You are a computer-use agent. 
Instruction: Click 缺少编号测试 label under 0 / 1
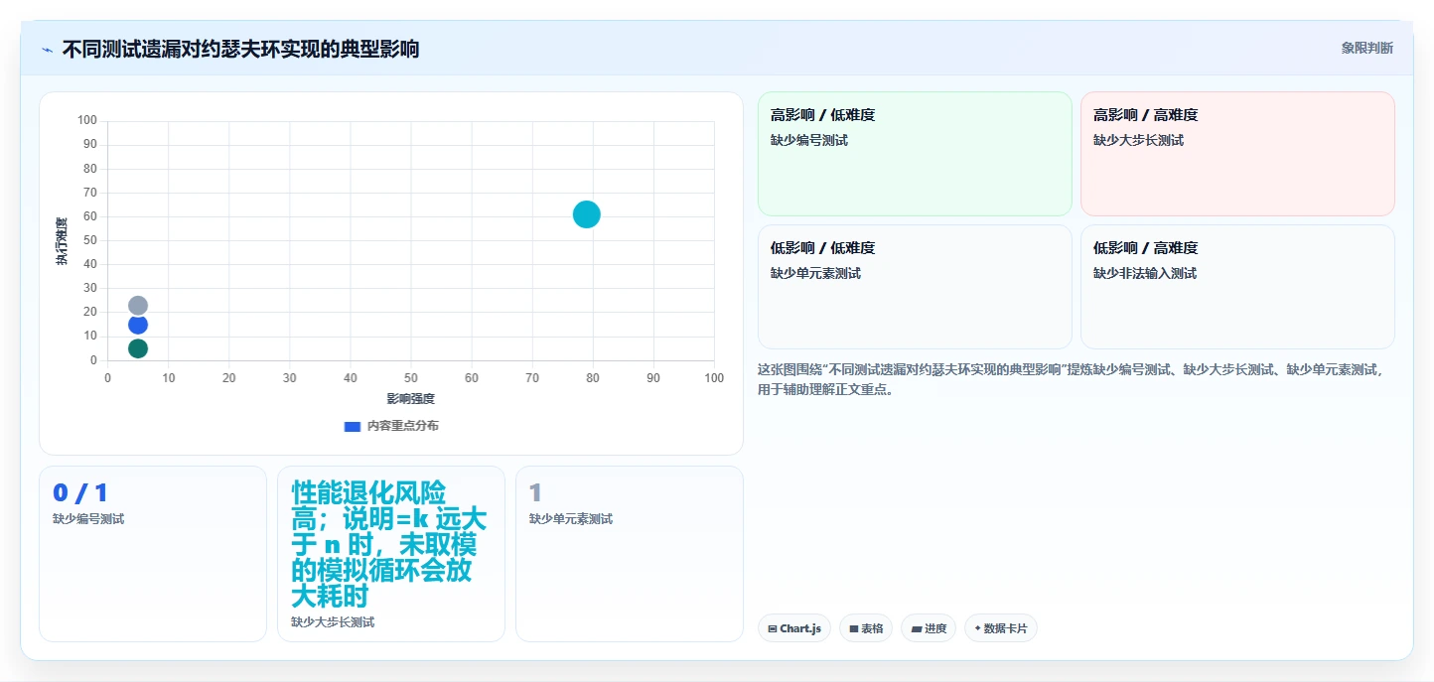point(88,519)
